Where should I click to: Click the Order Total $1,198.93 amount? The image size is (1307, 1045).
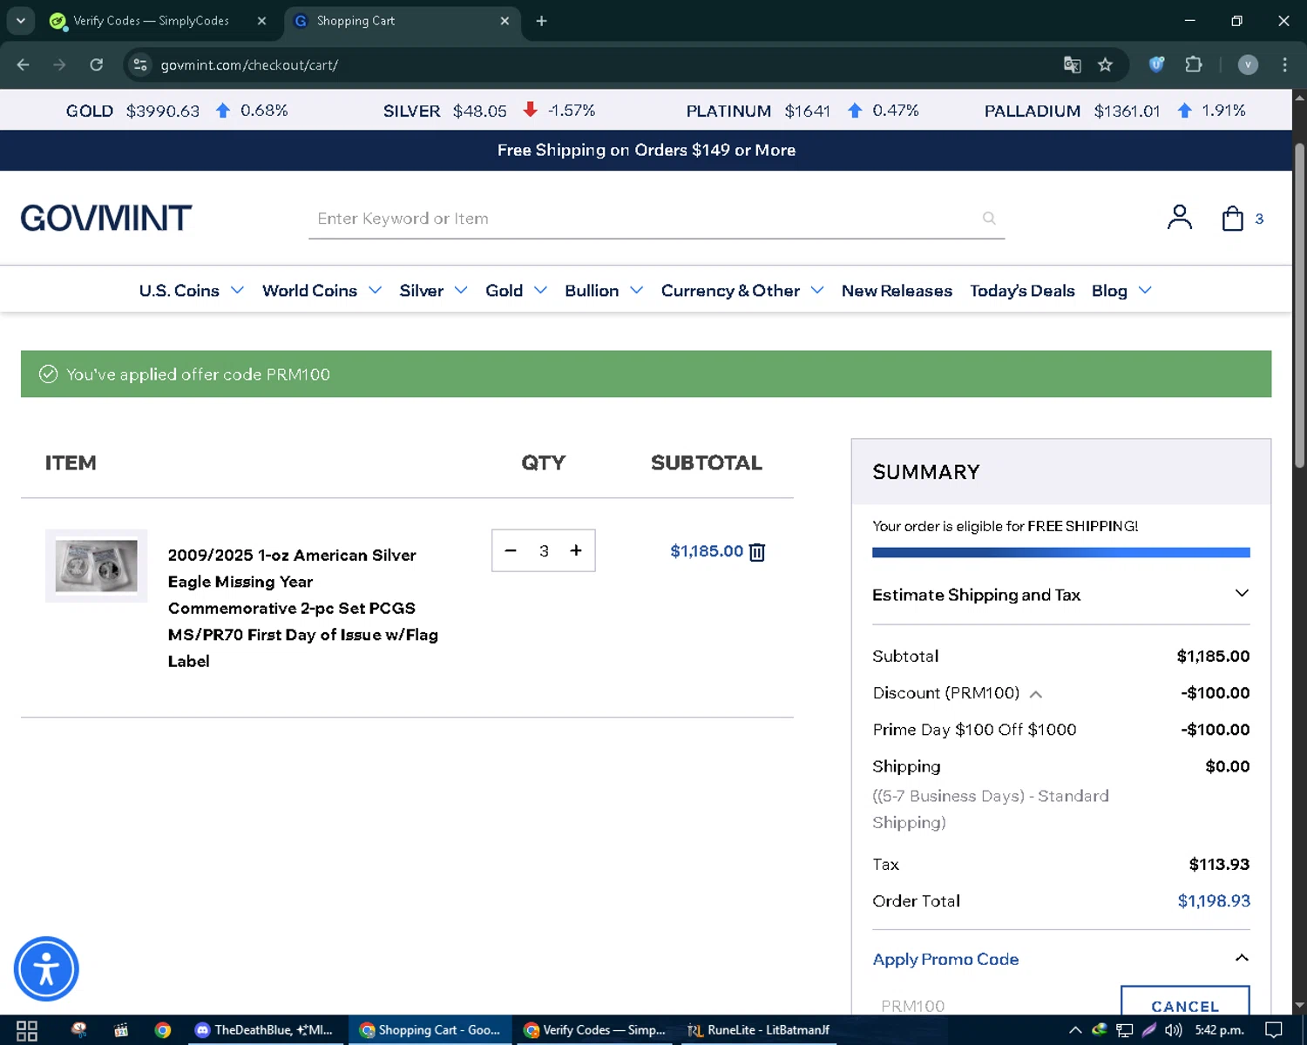(1214, 901)
